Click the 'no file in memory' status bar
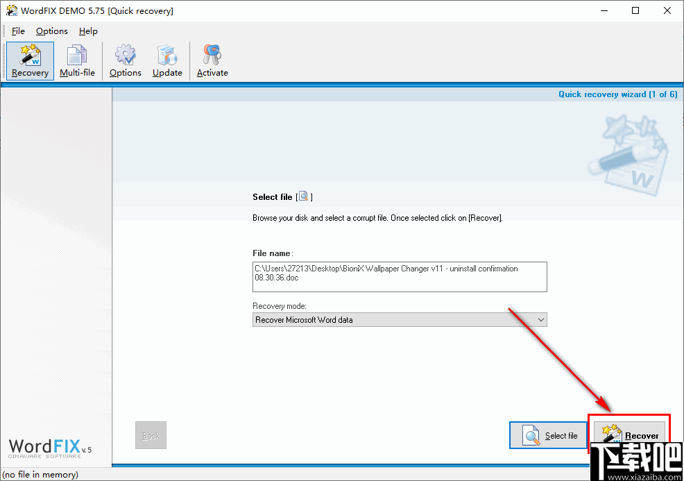 tap(41, 474)
